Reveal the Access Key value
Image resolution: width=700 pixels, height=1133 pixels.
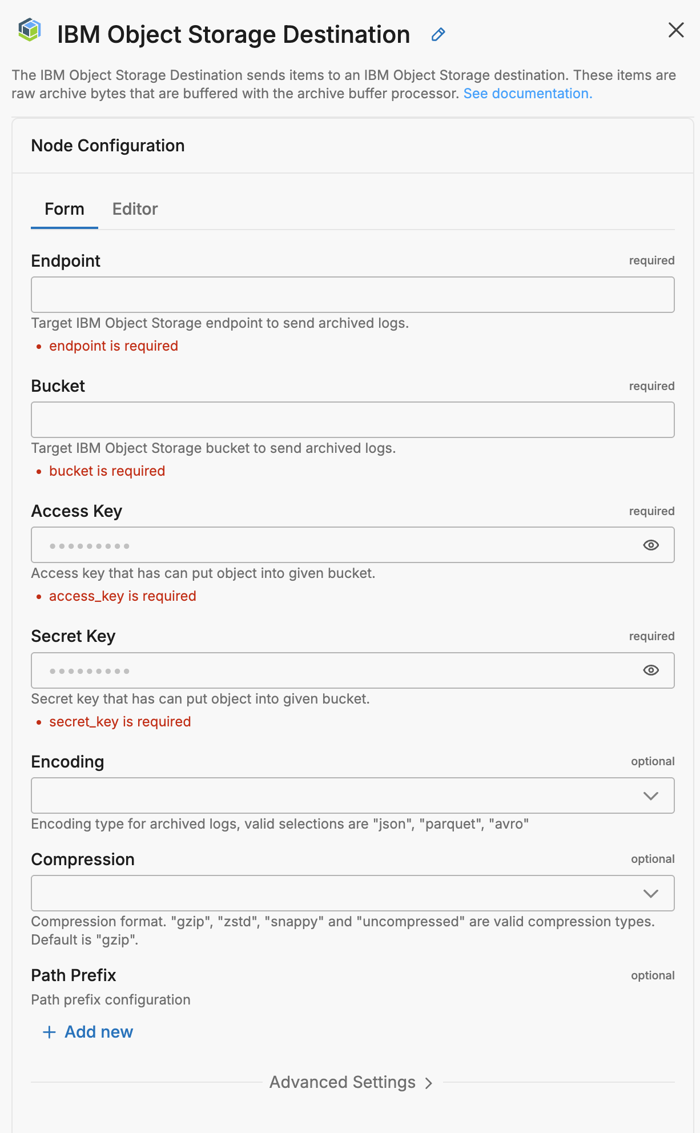pos(651,545)
